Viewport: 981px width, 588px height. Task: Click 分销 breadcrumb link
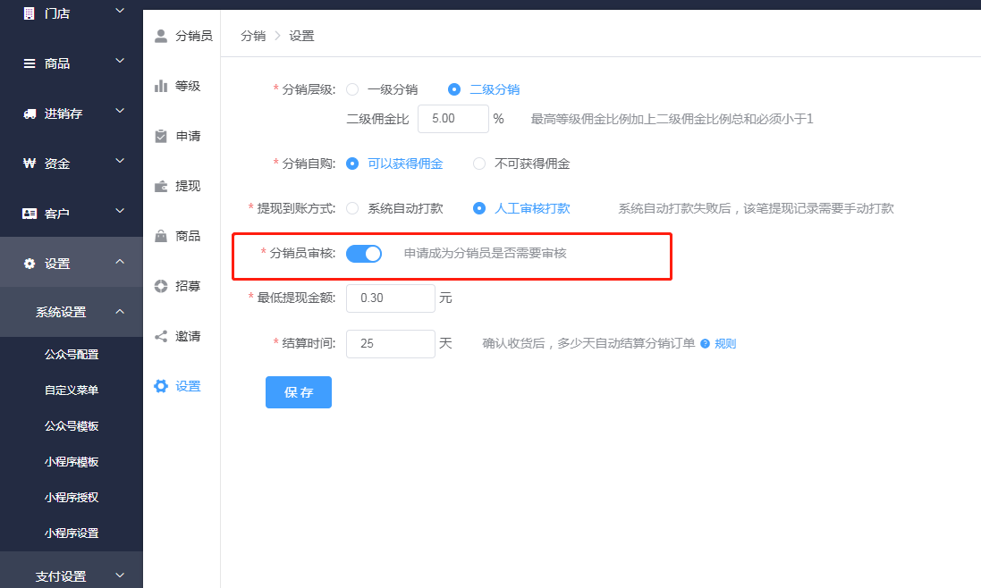pyautogui.click(x=253, y=37)
